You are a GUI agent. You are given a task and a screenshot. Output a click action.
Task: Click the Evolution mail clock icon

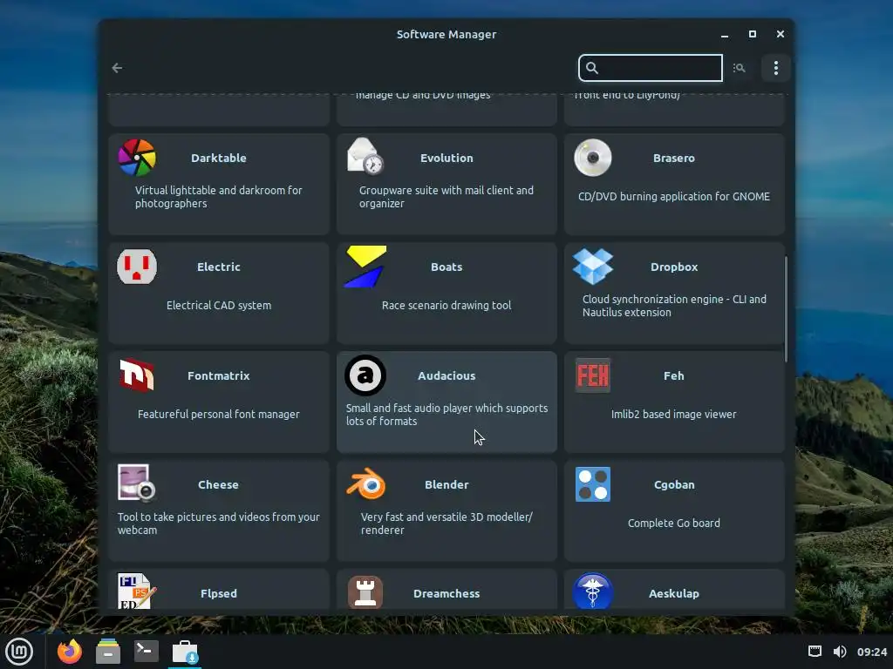365,156
